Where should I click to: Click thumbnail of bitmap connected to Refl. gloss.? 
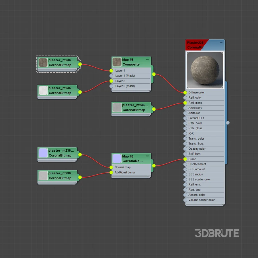coord(117,107)
